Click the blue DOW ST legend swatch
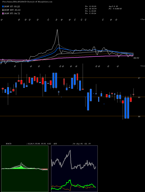Viewport: 145px width, 192px height. coord(3,6)
